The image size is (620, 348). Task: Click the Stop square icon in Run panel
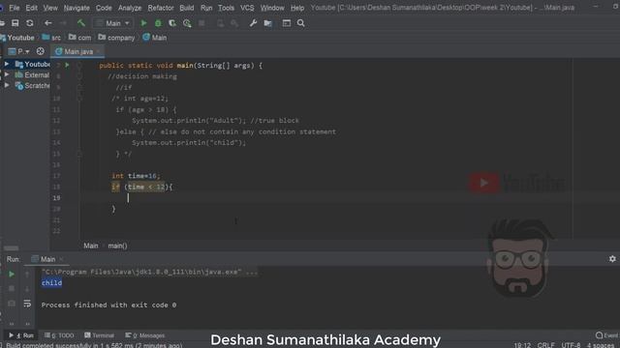pos(12,289)
